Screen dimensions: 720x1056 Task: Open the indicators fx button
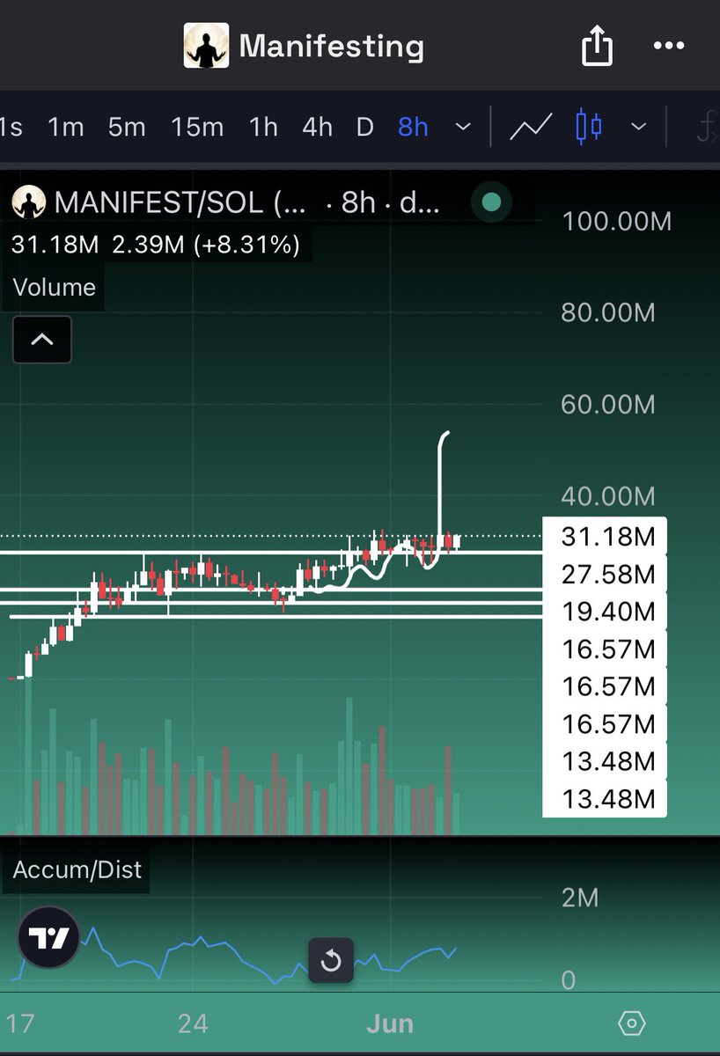706,128
